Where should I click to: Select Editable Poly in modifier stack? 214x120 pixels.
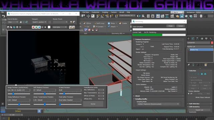click(x=200, y=50)
